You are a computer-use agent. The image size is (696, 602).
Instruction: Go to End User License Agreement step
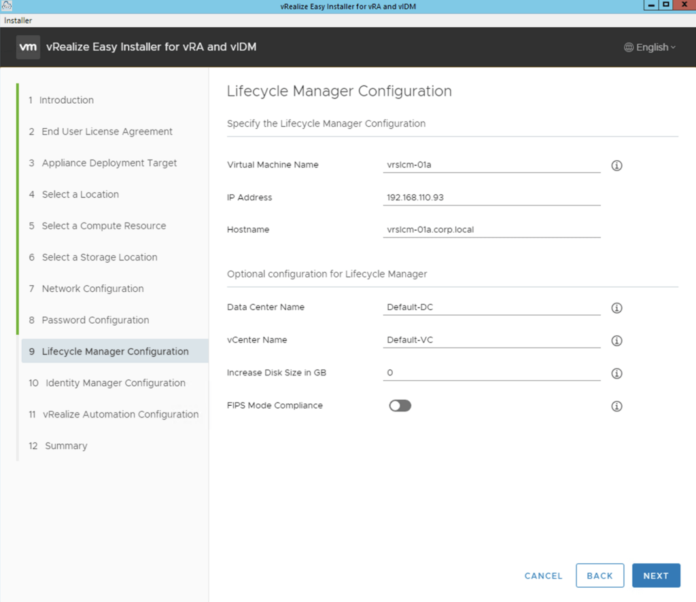101,132
